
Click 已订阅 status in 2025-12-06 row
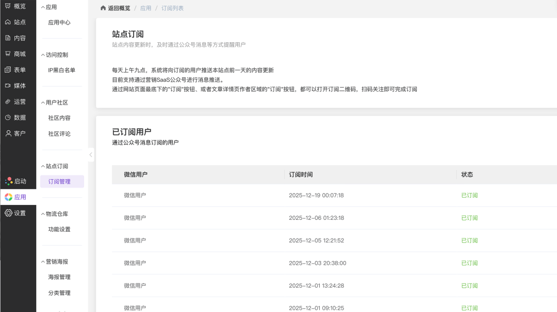pyautogui.click(x=469, y=218)
